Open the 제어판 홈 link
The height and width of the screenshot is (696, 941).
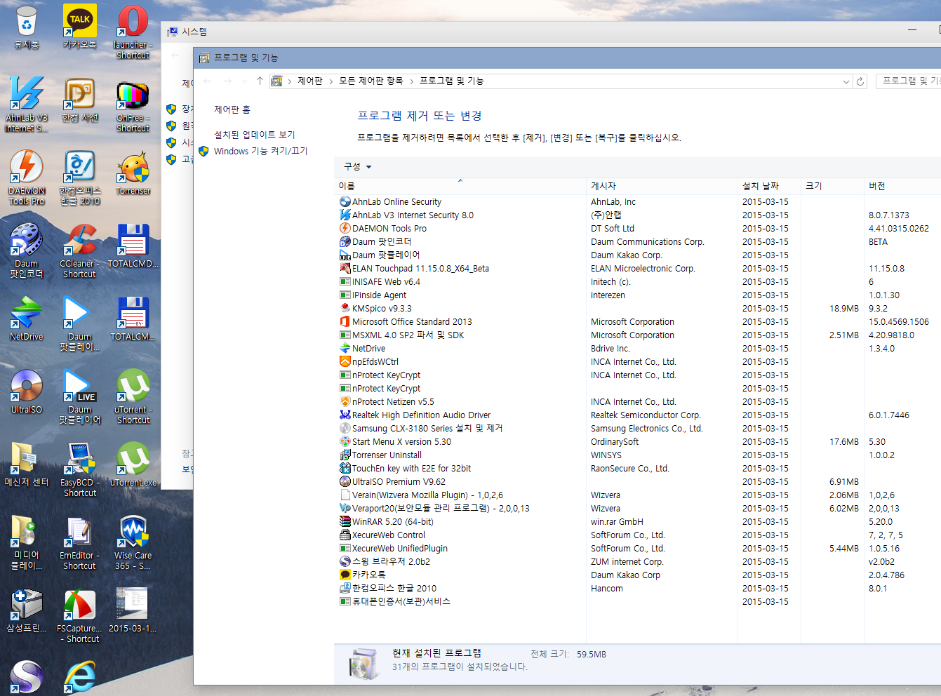coord(232,109)
